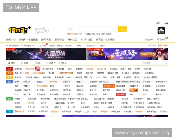The height and width of the screenshot is (140, 175).
Task: Open the 火影忍者 game link
Action: click(66, 82)
